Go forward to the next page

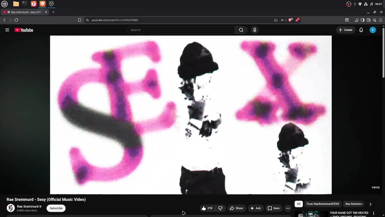(x=10, y=20)
